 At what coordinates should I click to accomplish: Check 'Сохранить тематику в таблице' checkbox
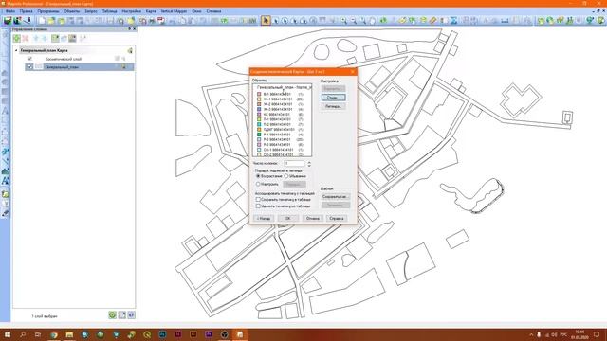[x=258, y=200]
